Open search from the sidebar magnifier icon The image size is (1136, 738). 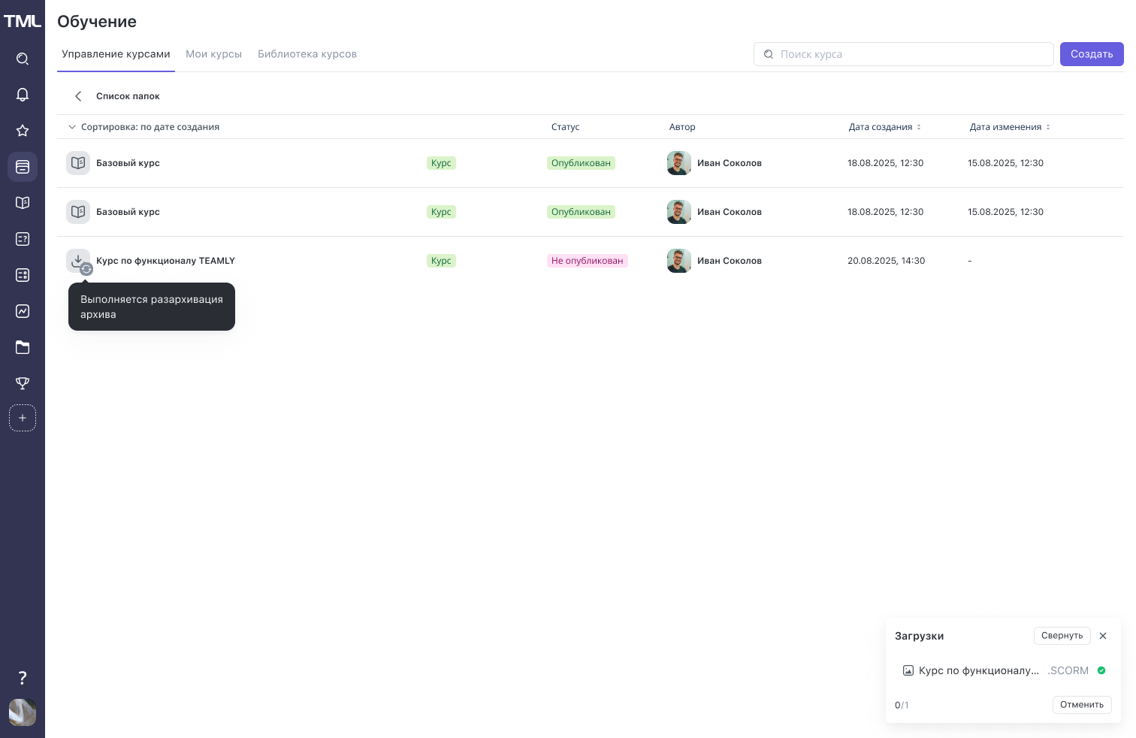click(23, 59)
